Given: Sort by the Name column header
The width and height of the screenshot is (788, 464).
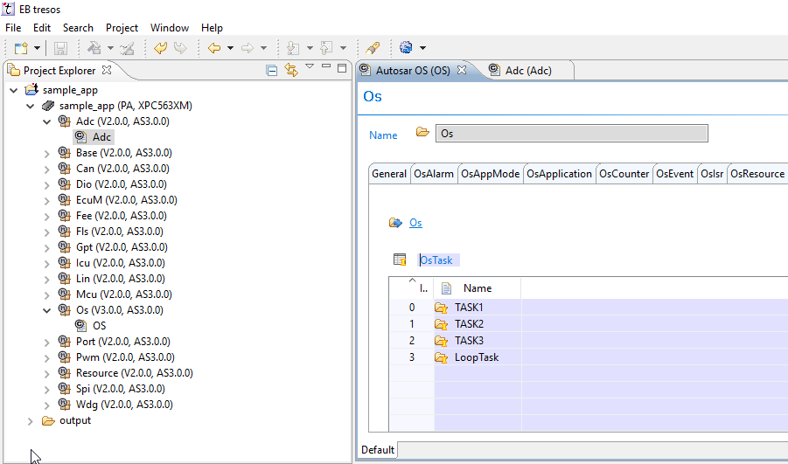Looking at the screenshot, I should (x=477, y=288).
